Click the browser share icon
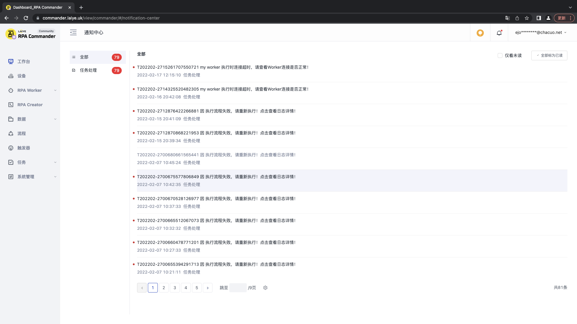The height and width of the screenshot is (324, 577). 517,18
